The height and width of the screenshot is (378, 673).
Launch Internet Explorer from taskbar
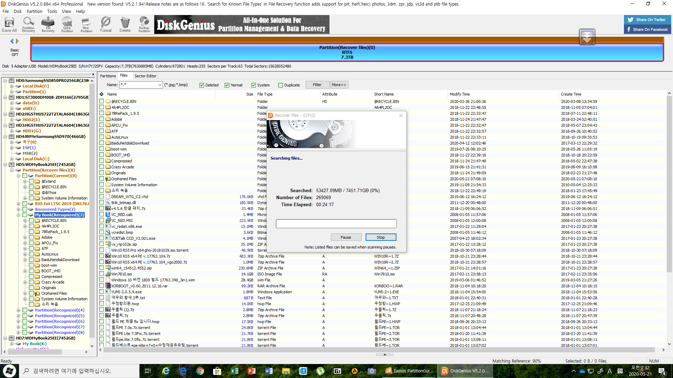pyautogui.click(x=165, y=371)
